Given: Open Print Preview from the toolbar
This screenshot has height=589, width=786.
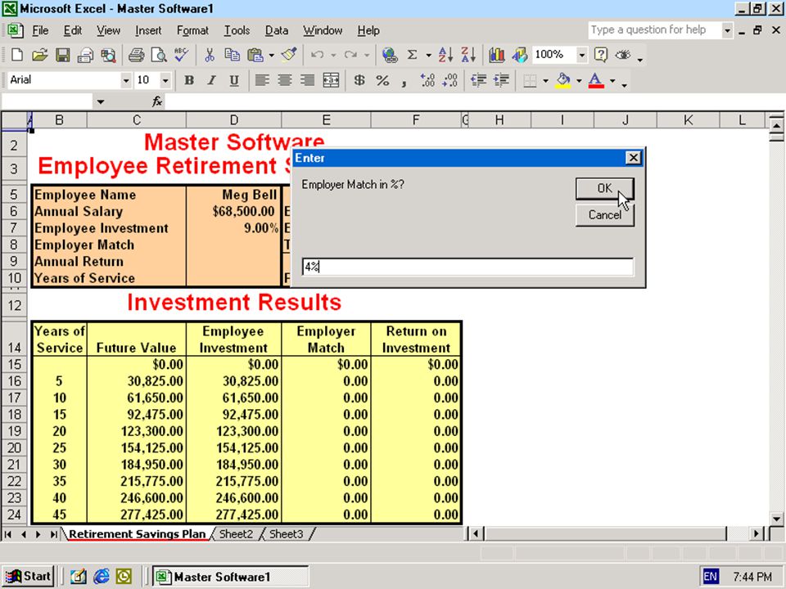Looking at the screenshot, I should click(x=158, y=55).
